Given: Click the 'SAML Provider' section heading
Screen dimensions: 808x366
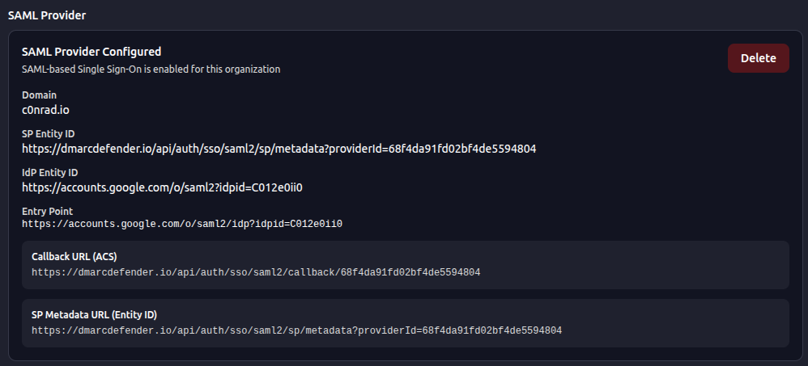Looking at the screenshot, I should coord(47,15).
